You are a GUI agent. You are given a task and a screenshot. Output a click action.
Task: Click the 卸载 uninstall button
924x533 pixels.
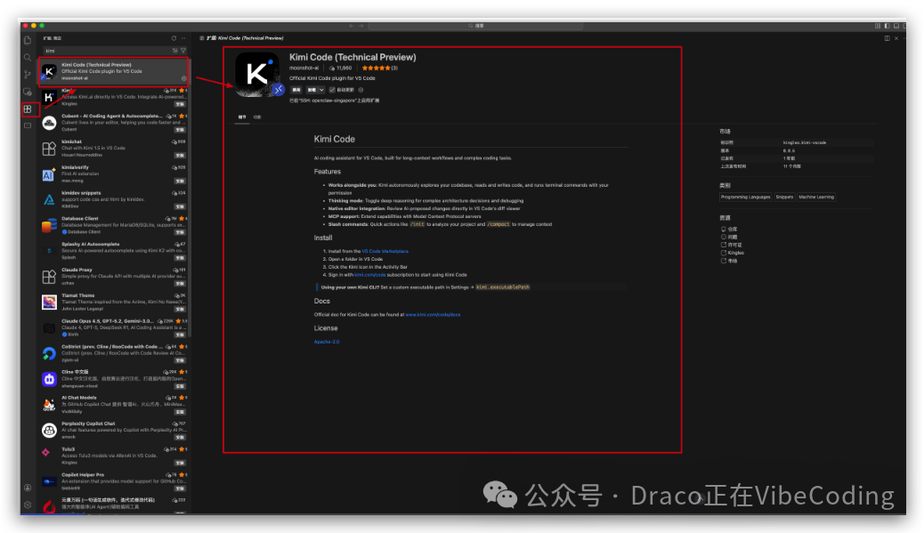[x=310, y=90]
